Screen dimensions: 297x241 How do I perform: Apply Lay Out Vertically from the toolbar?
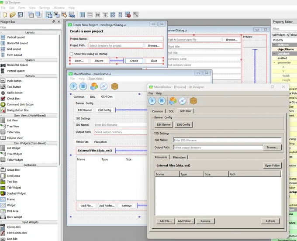[x=90, y=14]
